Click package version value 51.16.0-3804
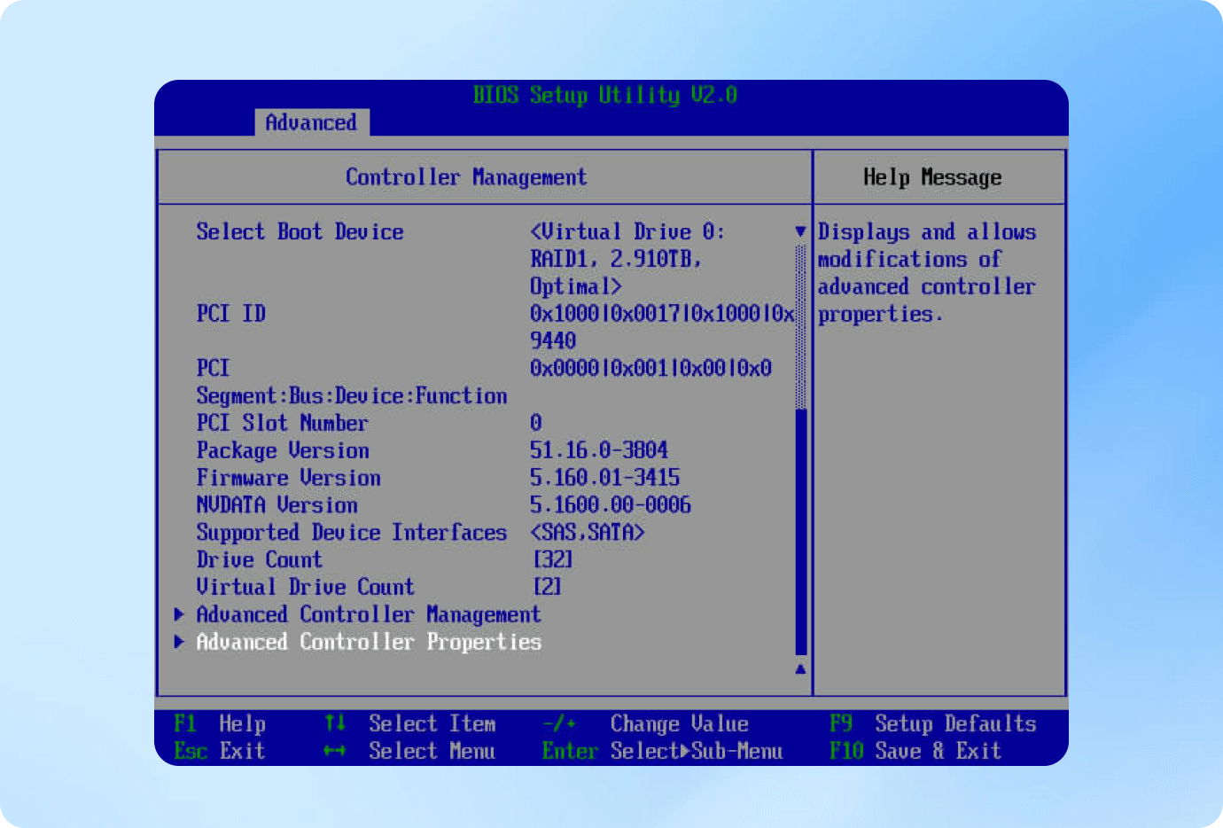This screenshot has width=1223, height=828. pos(599,450)
